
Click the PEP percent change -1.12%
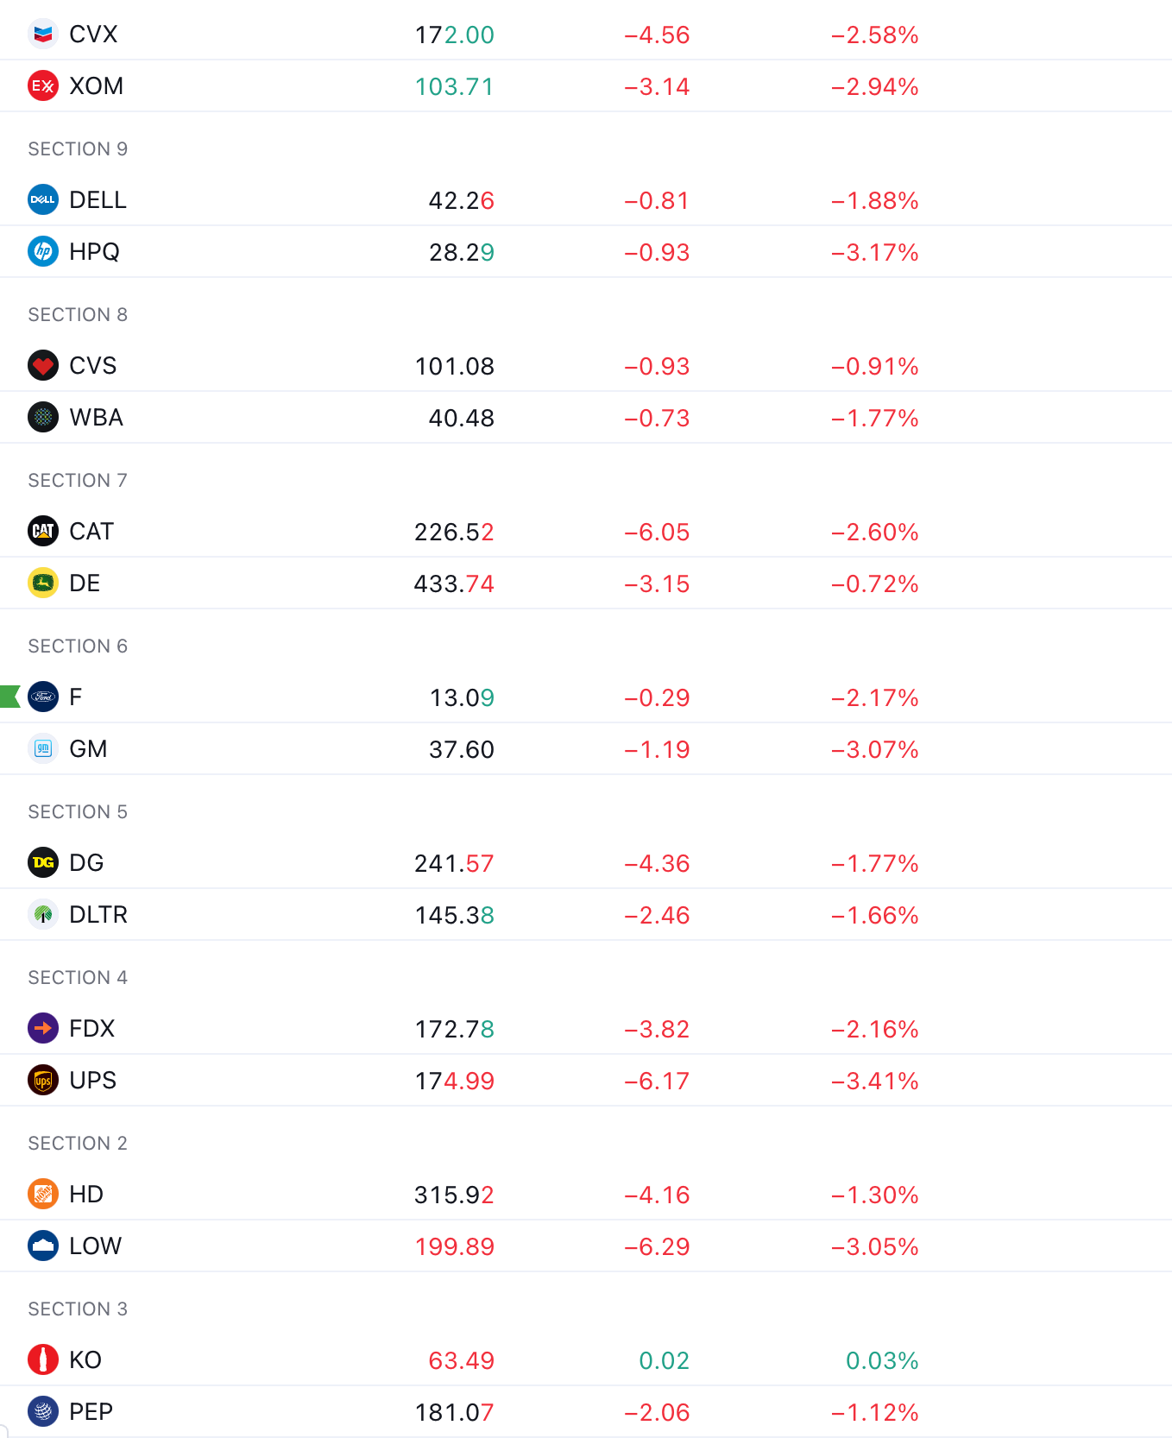874,1412
